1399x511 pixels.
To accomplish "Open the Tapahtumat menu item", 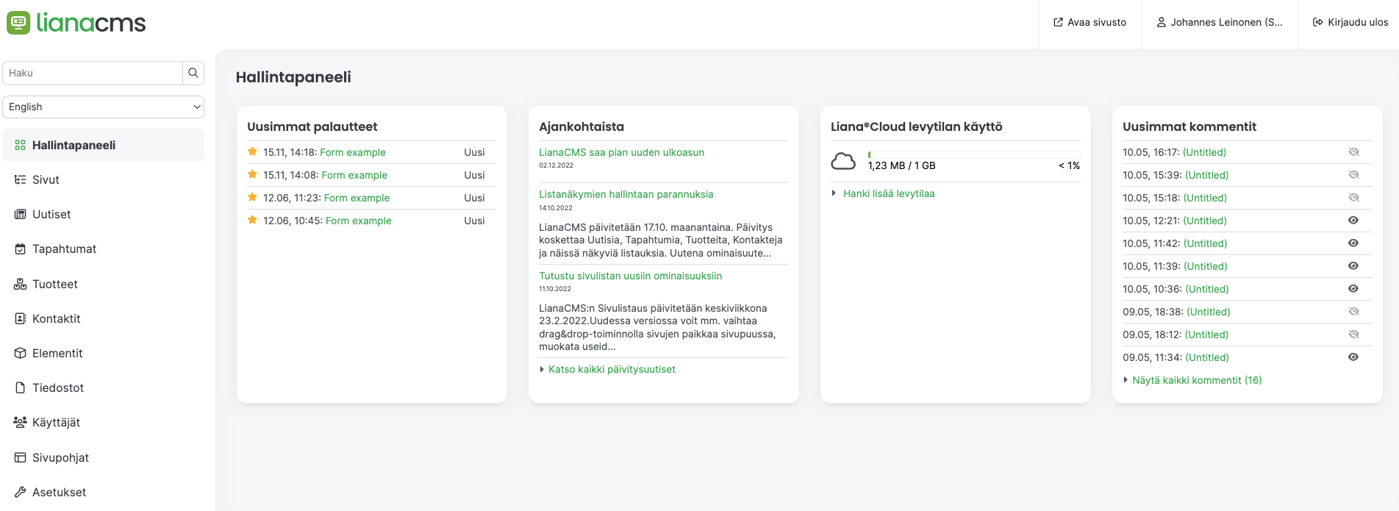I will click(104, 249).
